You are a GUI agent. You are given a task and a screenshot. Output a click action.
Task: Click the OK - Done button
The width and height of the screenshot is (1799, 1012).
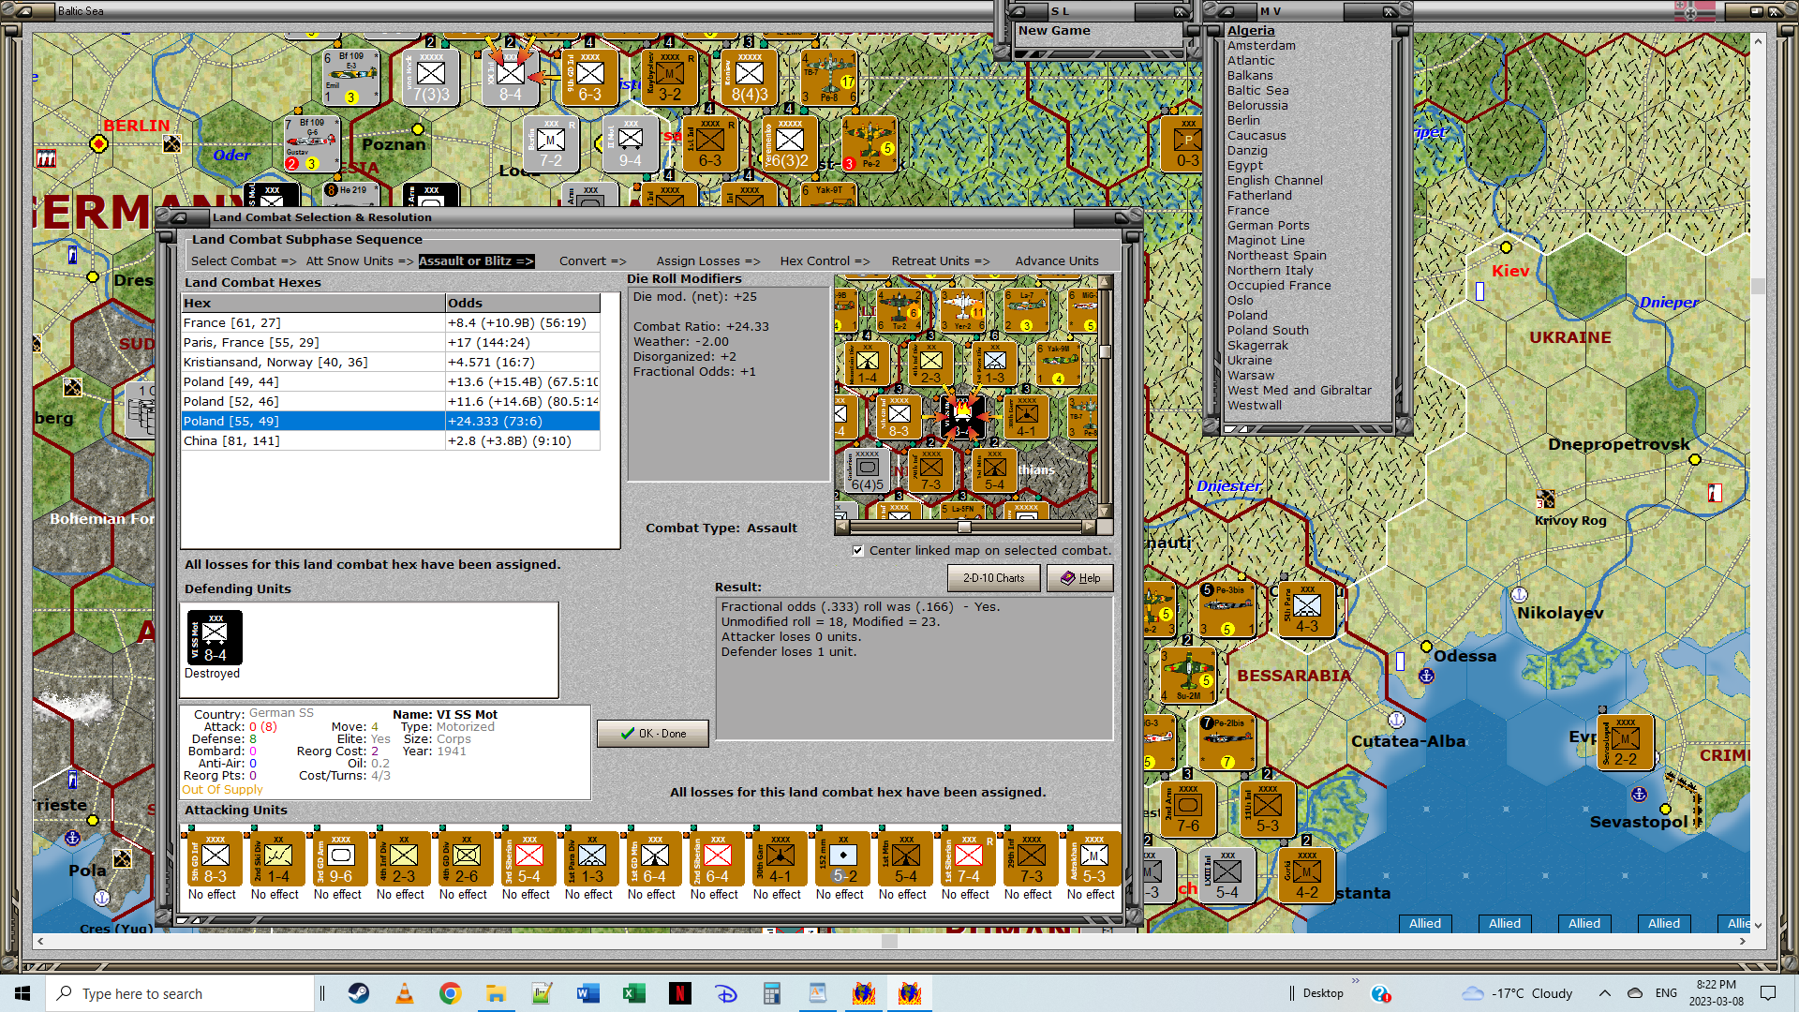click(x=653, y=734)
